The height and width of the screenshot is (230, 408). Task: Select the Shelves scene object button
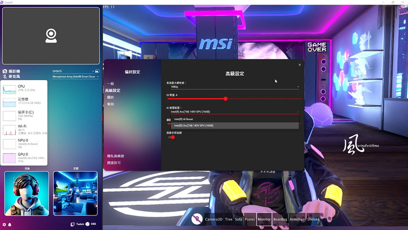pos(313,219)
